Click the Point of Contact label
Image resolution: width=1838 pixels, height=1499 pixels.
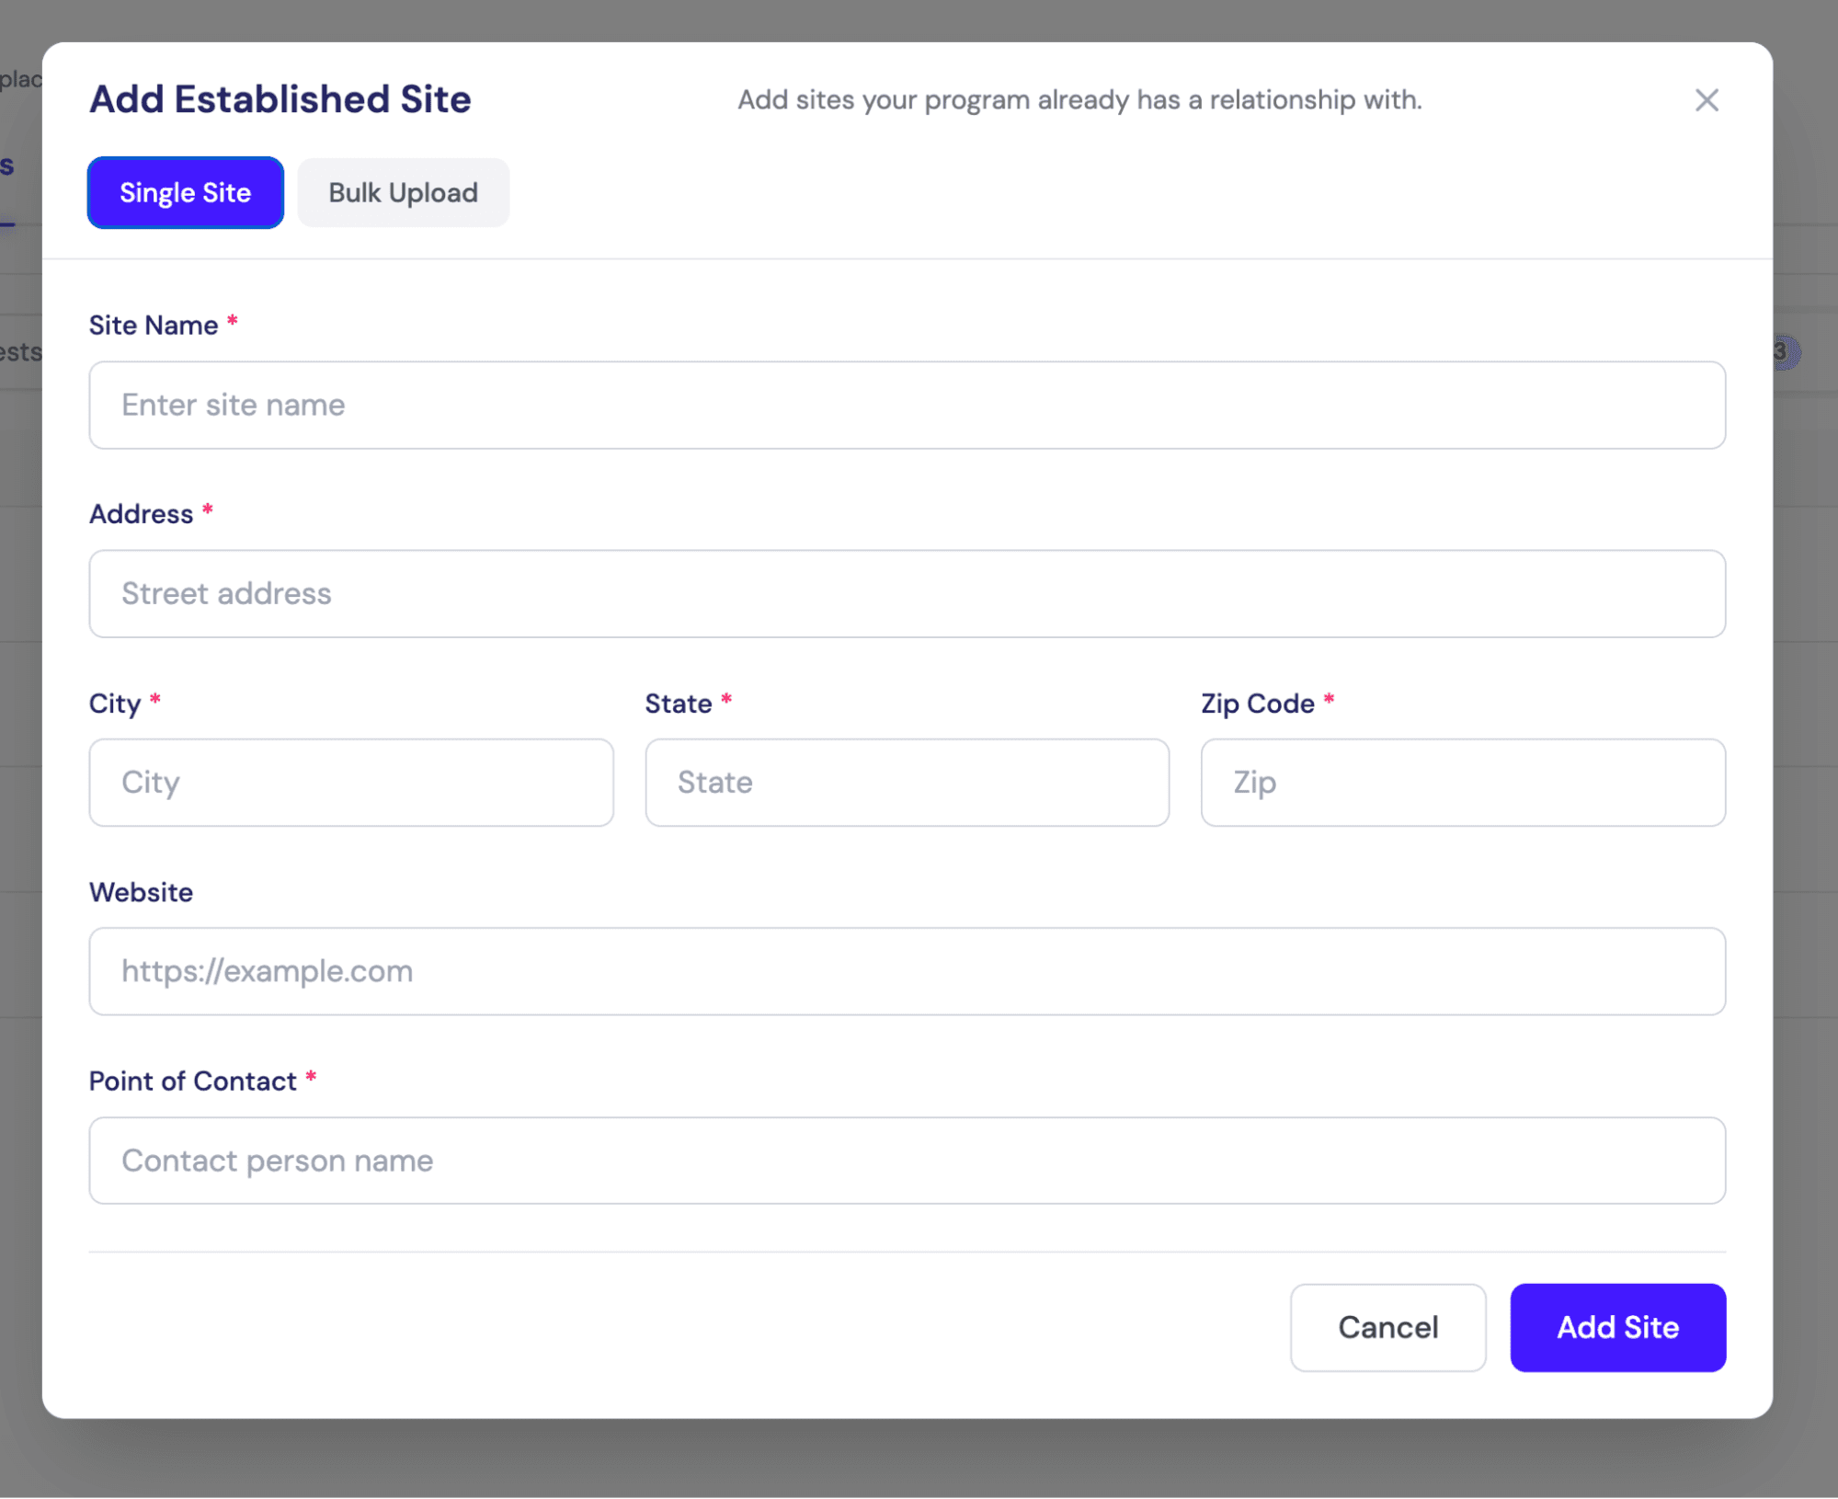click(195, 1081)
